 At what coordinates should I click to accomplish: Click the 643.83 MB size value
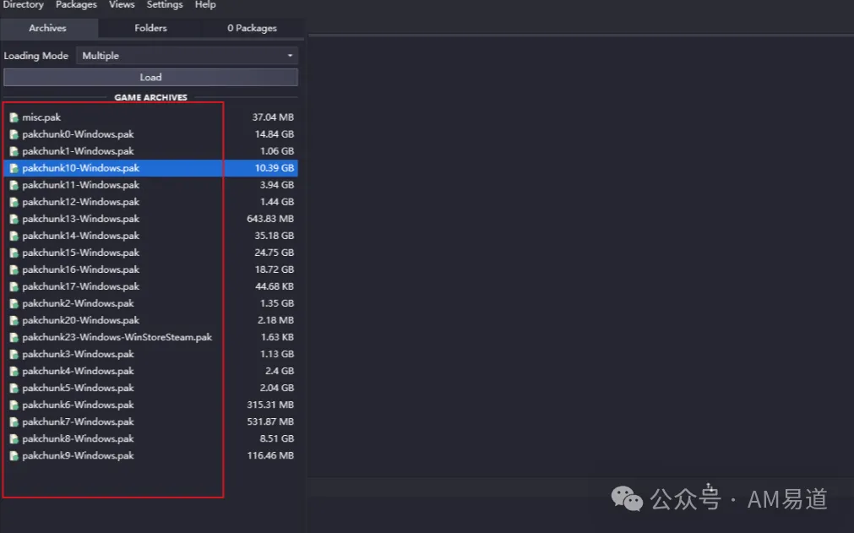tap(270, 219)
